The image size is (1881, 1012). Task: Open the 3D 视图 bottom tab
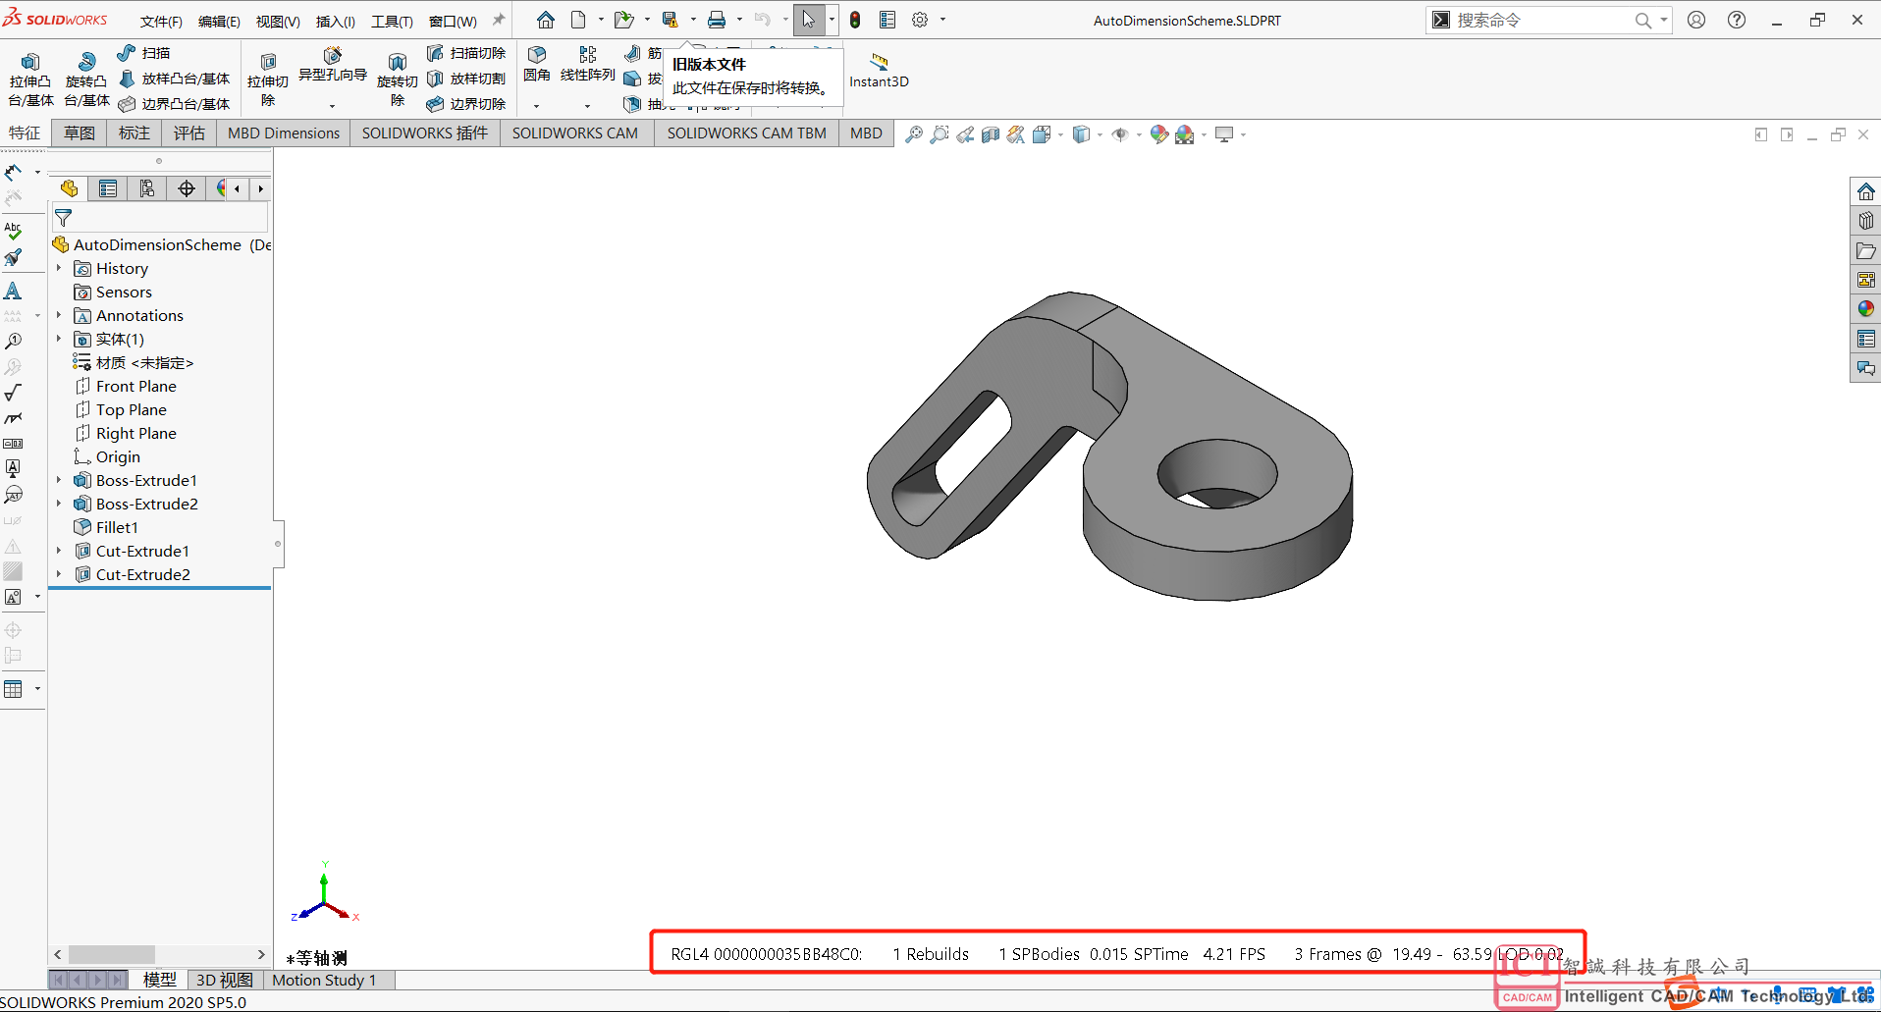(x=224, y=980)
